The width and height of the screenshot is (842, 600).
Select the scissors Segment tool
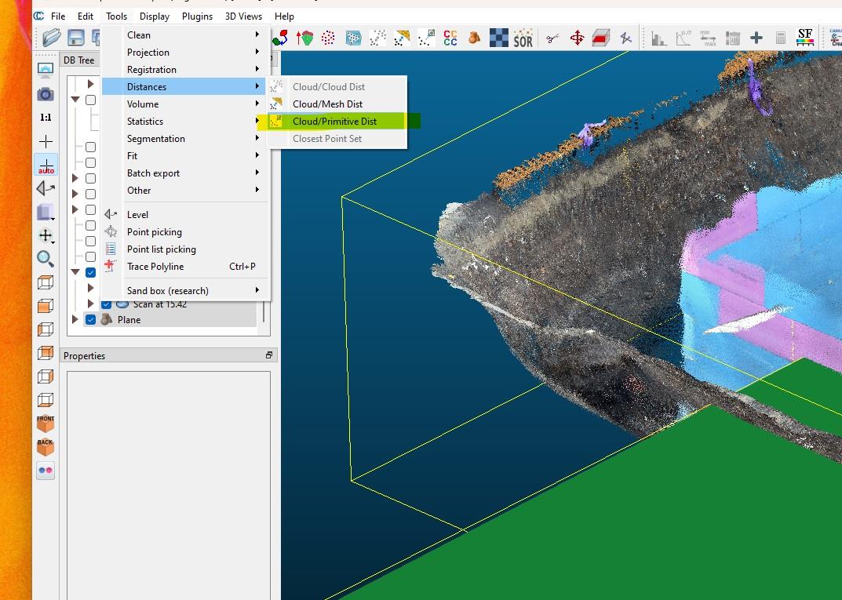pos(553,38)
